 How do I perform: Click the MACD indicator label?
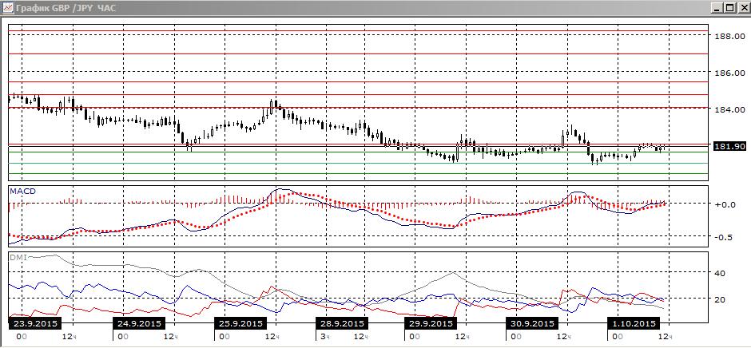(x=23, y=191)
